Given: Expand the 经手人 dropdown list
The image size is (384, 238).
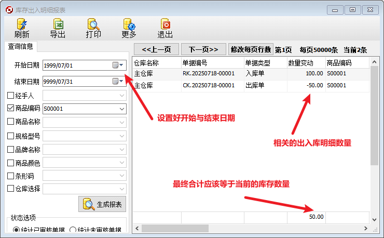Looking at the screenshot, I should tap(122, 96).
